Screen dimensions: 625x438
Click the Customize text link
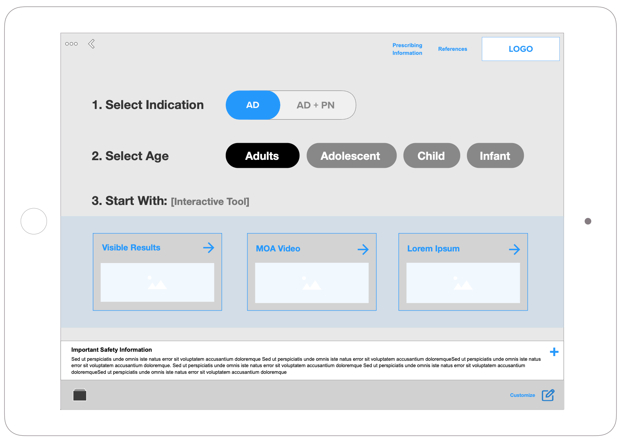(x=522, y=395)
